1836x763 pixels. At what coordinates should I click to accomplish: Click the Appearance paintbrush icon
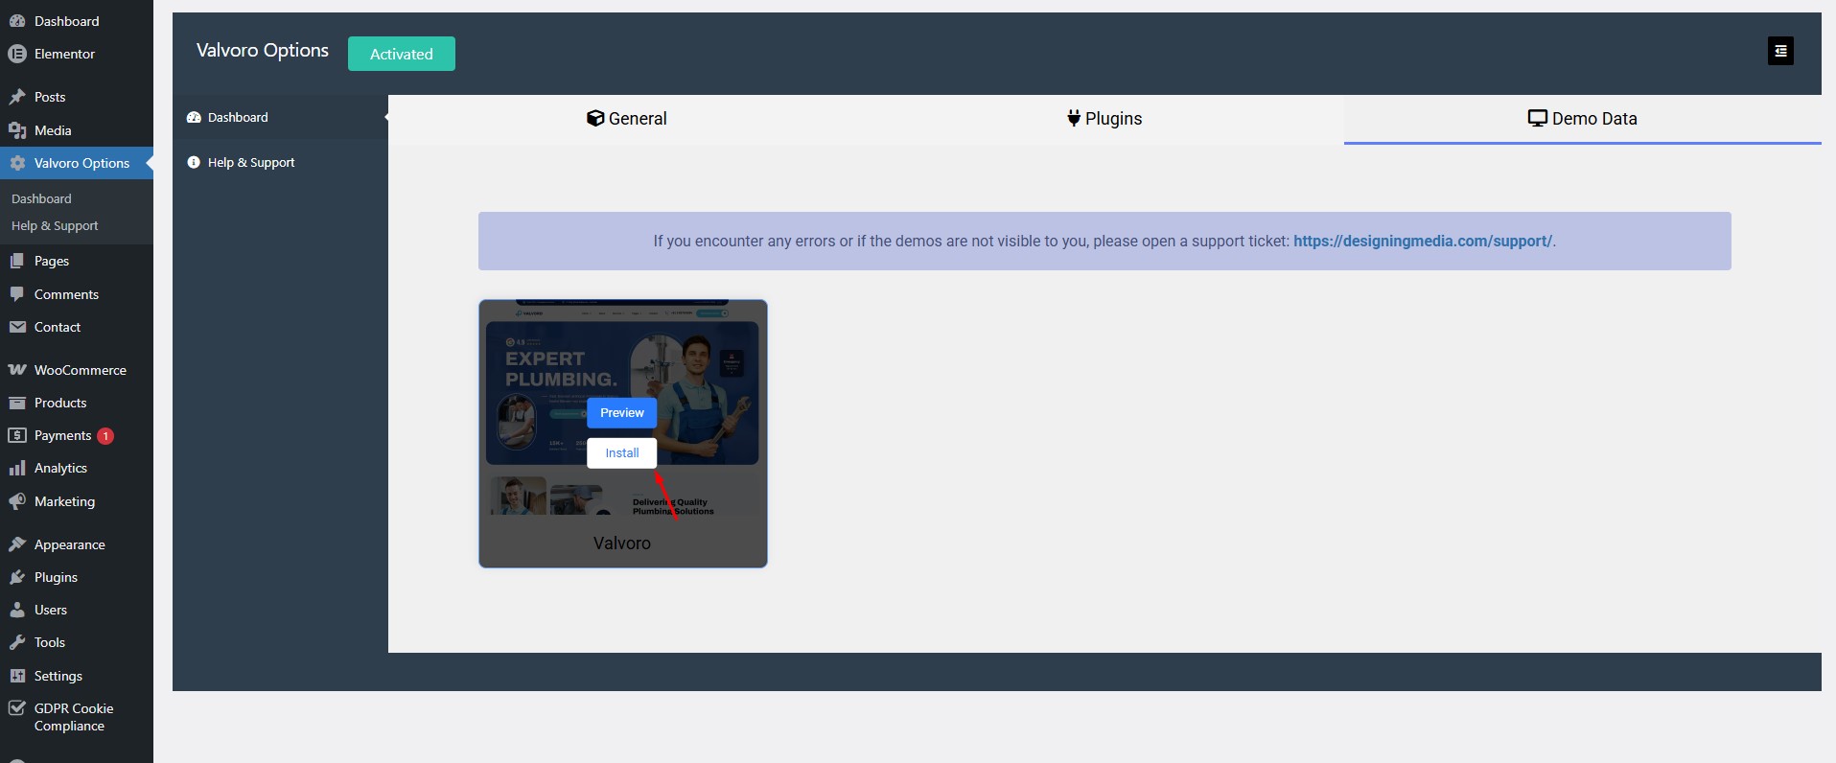16,544
